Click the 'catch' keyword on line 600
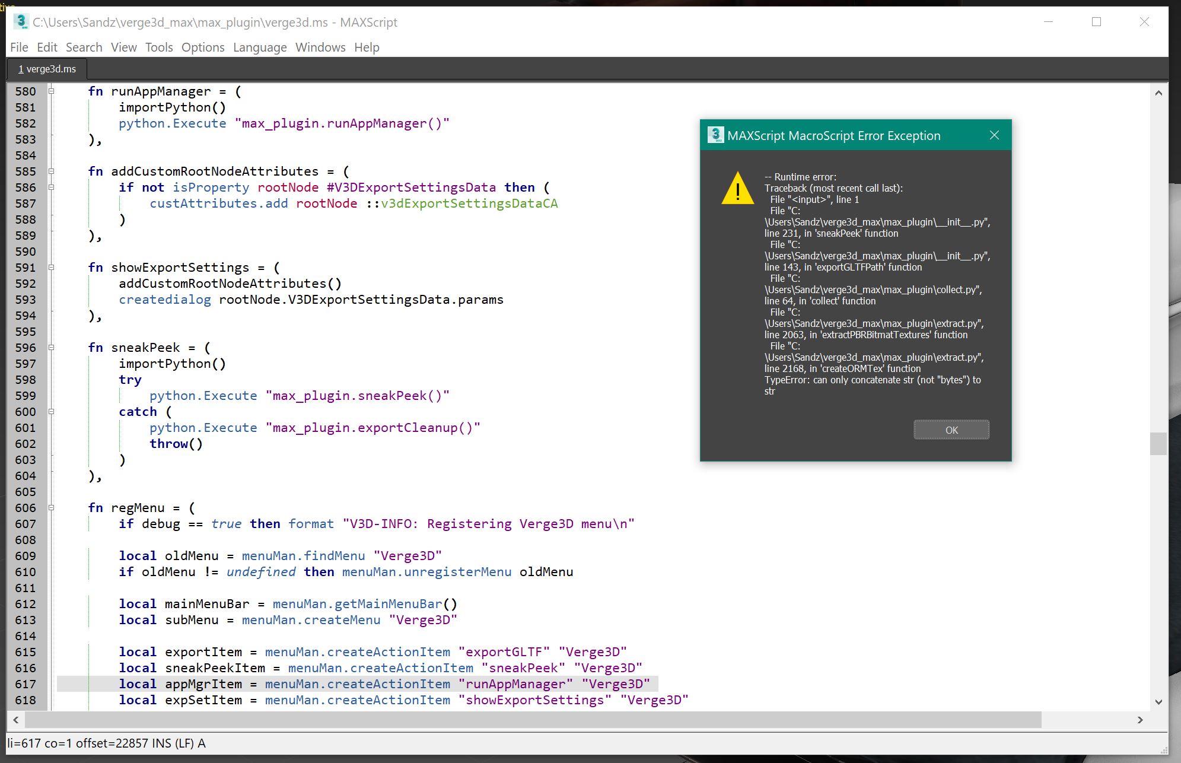Image resolution: width=1181 pixels, height=763 pixels. (x=138, y=412)
